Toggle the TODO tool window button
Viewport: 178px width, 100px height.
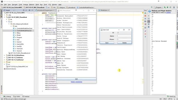click(x=17, y=96)
